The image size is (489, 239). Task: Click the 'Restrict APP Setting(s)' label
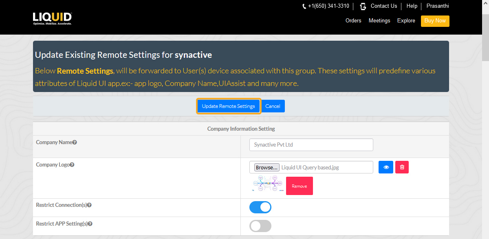coord(62,224)
